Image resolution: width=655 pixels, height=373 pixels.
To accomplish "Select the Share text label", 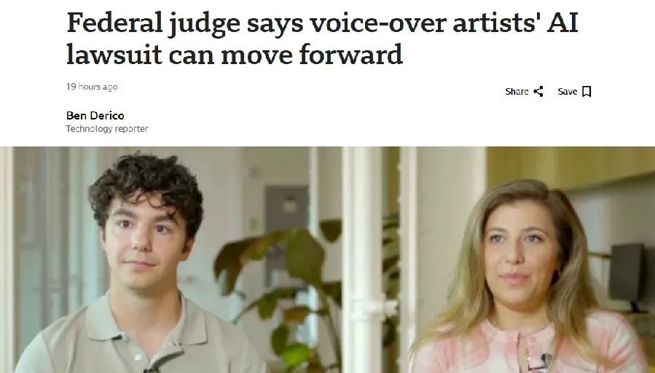I will click(x=517, y=92).
